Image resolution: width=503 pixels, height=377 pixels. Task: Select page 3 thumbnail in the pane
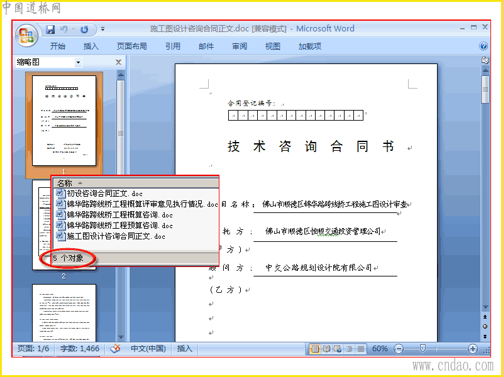pos(64,313)
